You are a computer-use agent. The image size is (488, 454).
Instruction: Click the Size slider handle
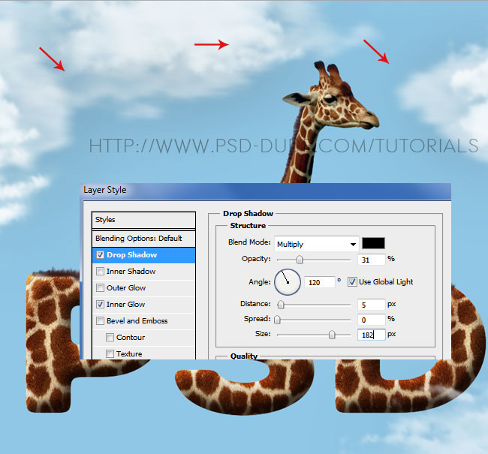pos(332,335)
